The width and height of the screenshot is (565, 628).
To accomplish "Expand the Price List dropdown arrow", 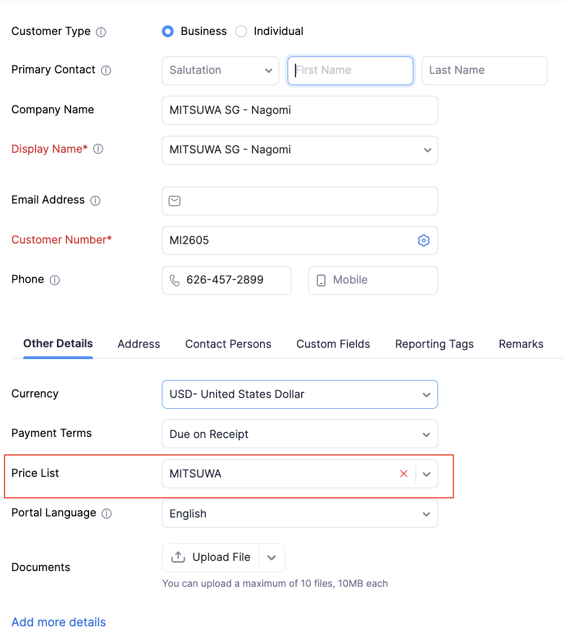I will click(x=426, y=474).
